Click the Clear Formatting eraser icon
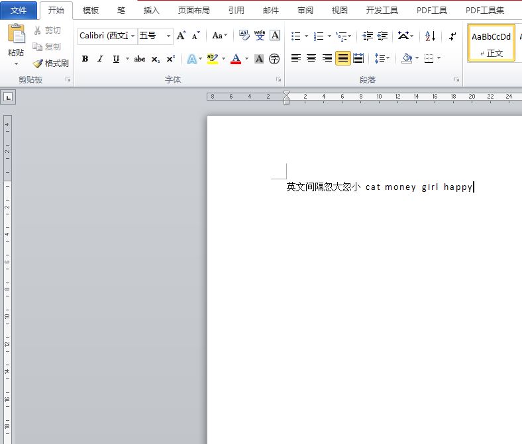The height and width of the screenshot is (444, 522). [244, 36]
